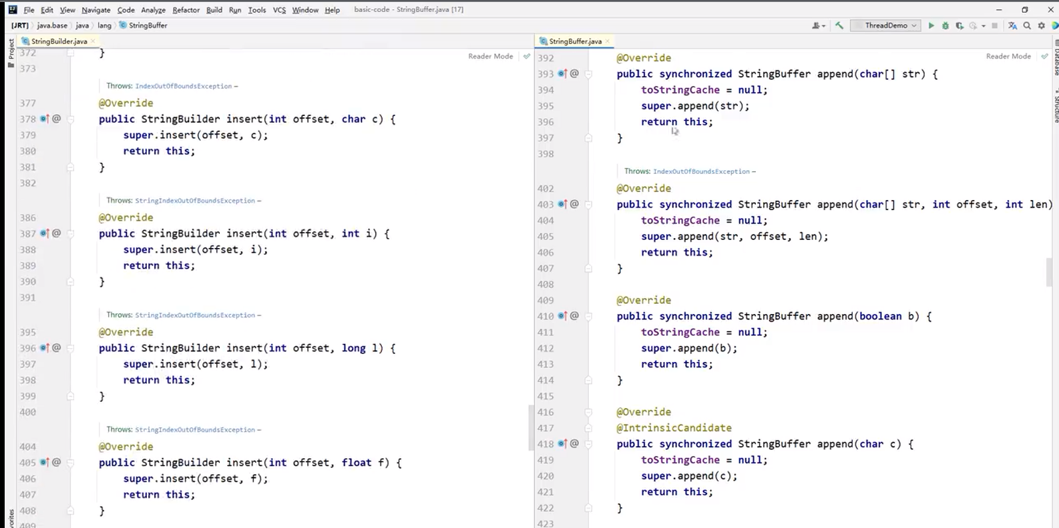Open the Window menu
Viewport: 1059px width, 528px height.
(305, 10)
